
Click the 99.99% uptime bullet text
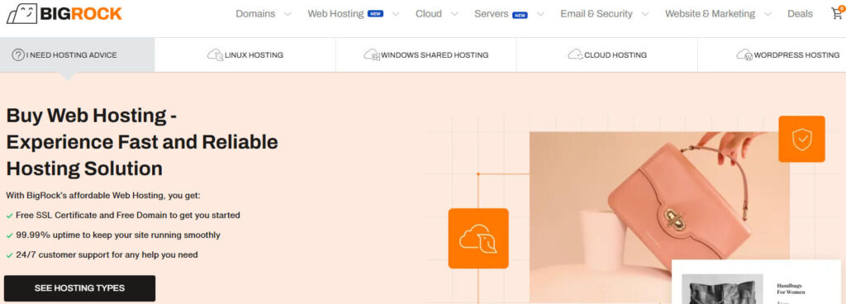(117, 235)
